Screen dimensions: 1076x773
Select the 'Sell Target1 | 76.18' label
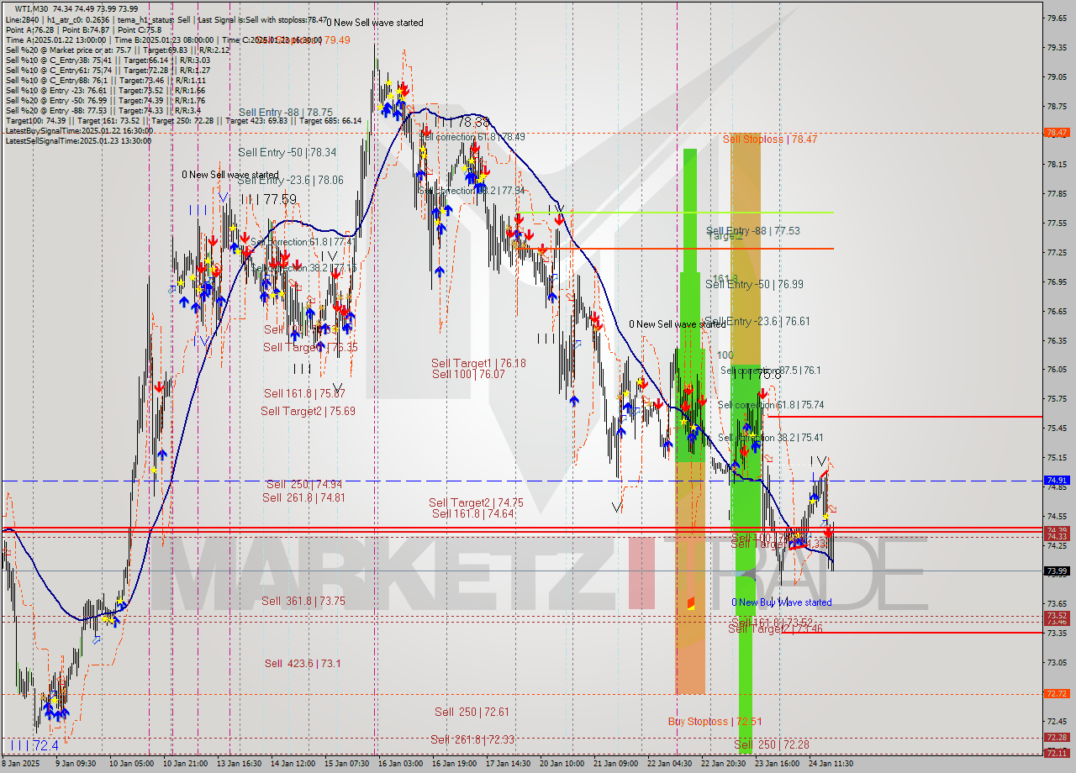(x=478, y=363)
